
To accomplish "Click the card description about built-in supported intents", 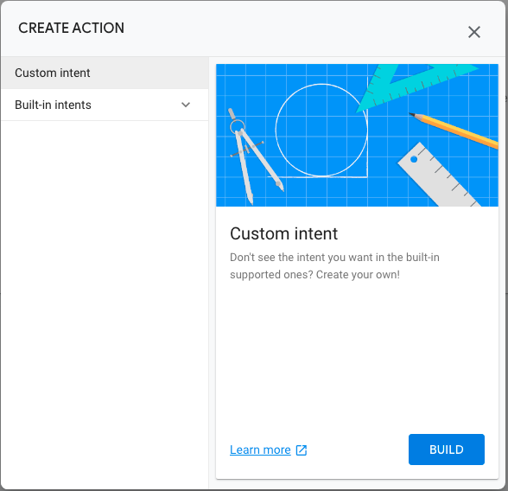I will [x=334, y=265].
